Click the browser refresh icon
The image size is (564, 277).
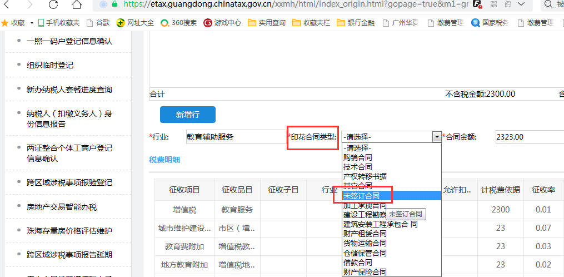click(53, 5)
